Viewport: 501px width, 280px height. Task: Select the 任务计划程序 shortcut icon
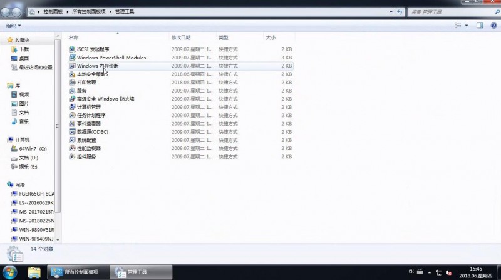click(x=72, y=115)
